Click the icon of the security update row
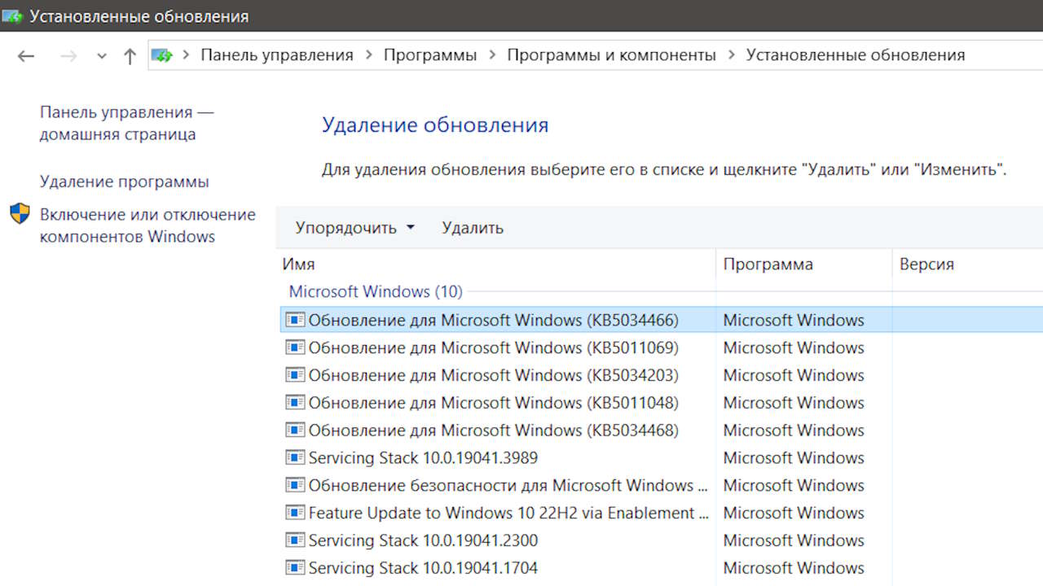Screen dimensions: 1043x586 click(x=295, y=485)
